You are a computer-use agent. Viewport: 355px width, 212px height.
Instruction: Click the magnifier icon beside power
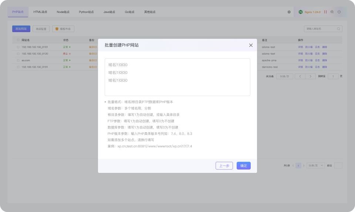(332, 12)
